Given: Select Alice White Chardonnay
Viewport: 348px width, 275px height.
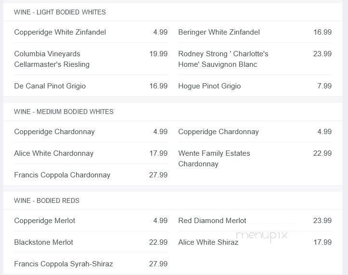Looking at the screenshot, I should 54,153.
